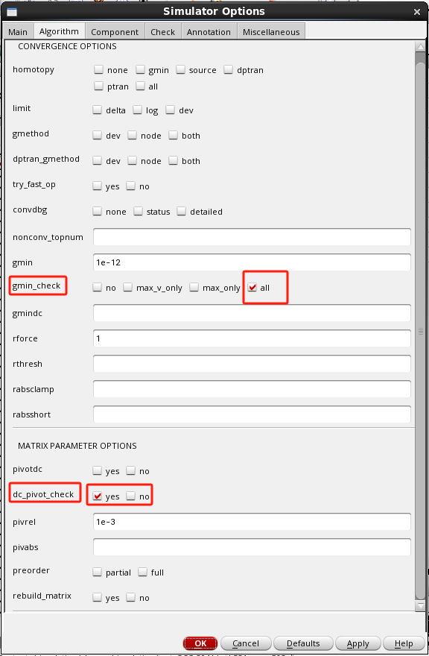The height and width of the screenshot is (656, 429).
Task: Switch to the Main tab
Action: (18, 32)
